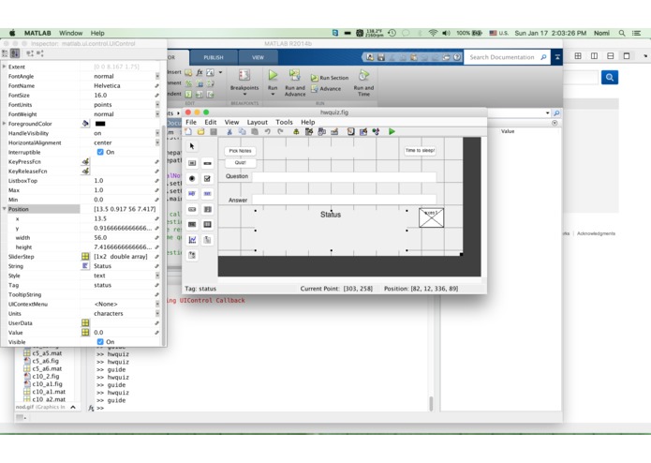
Task: Open the FontAngle value dropdown
Action: pyautogui.click(x=157, y=76)
